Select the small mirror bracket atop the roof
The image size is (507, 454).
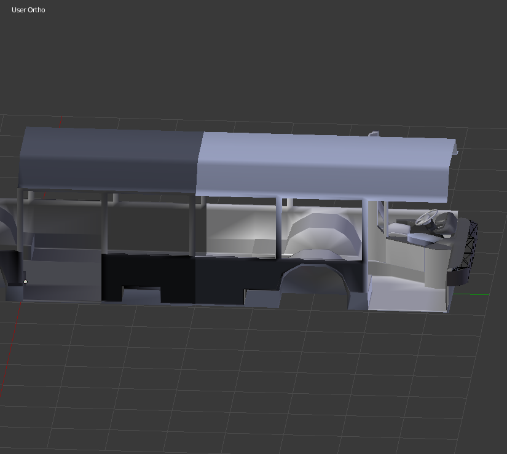(374, 133)
